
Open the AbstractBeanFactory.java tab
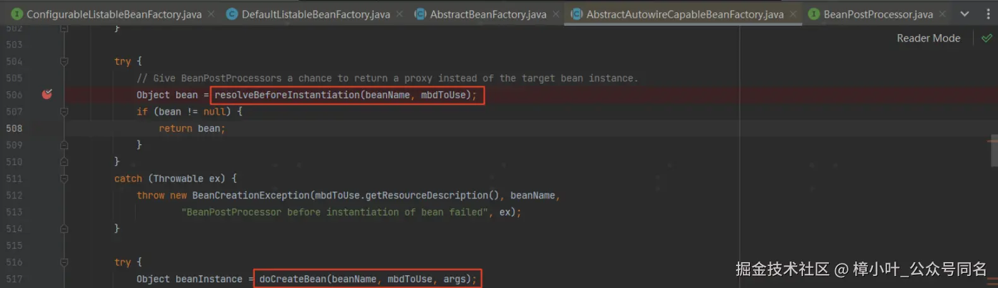pyautogui.click(x=488, y=14)
